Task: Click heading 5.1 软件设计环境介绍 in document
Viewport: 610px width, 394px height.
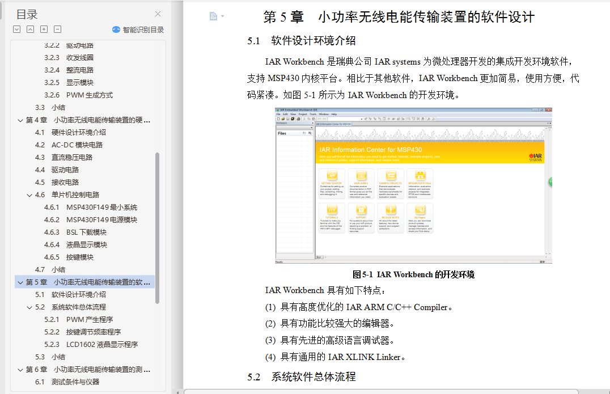Action: pos(302,40)
